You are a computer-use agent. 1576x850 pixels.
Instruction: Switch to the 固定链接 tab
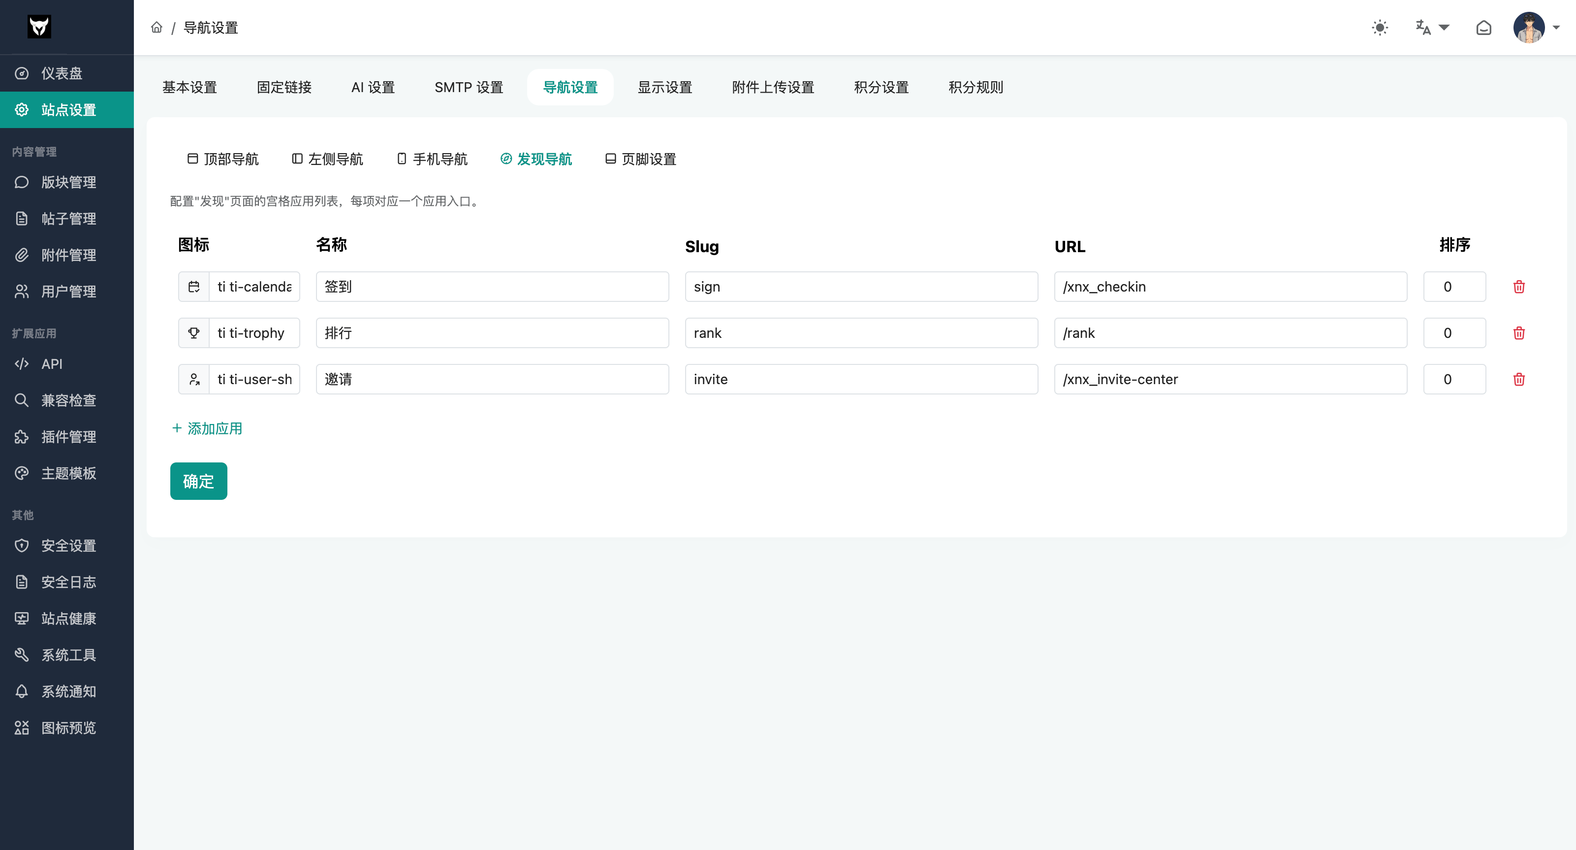[x=284, y=88]
